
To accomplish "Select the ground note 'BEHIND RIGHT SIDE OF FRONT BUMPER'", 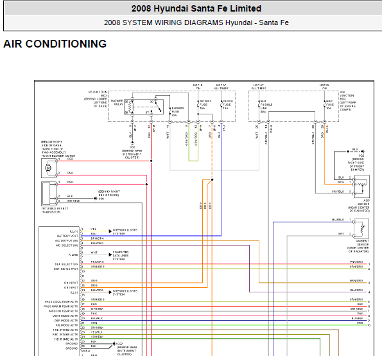I will (356, 164).
